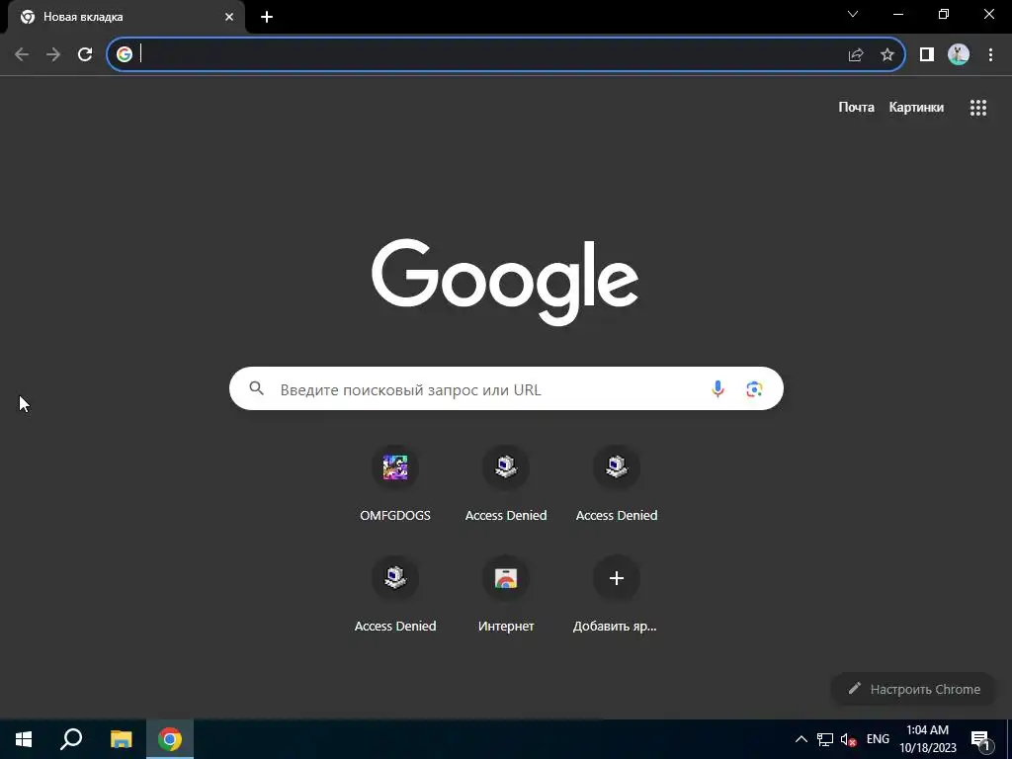Open the muted volume tray icon
This screenshot has height=759, width=1012.
[x=848, y=739]
